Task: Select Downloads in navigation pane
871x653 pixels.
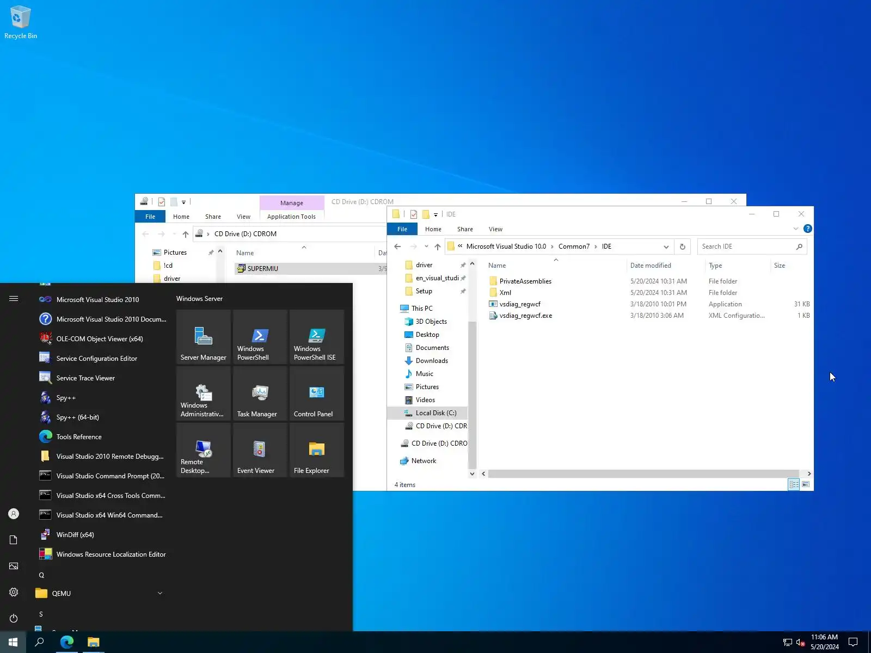Action: point(432,361)
